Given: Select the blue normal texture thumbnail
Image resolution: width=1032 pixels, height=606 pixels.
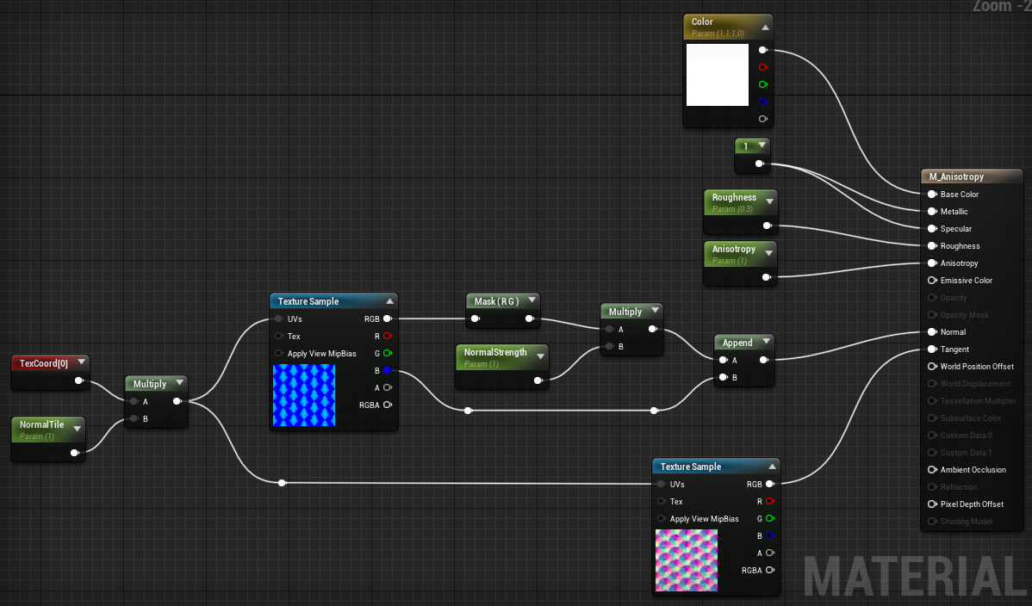Looking at the screenshot, I should coord(304,395).
